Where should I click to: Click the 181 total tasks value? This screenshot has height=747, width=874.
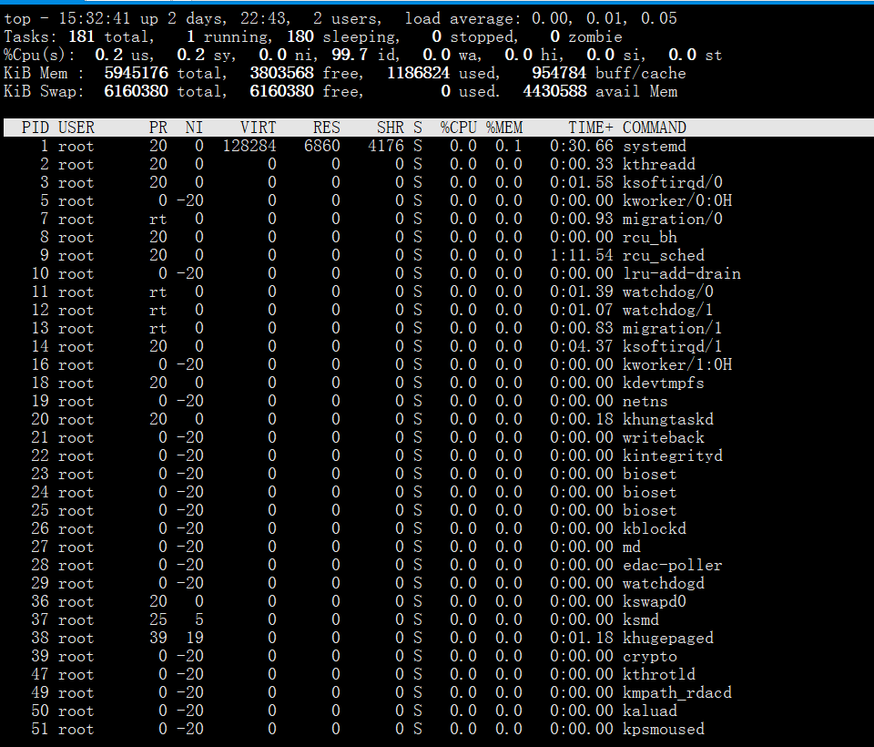click(x=81, y=36)
